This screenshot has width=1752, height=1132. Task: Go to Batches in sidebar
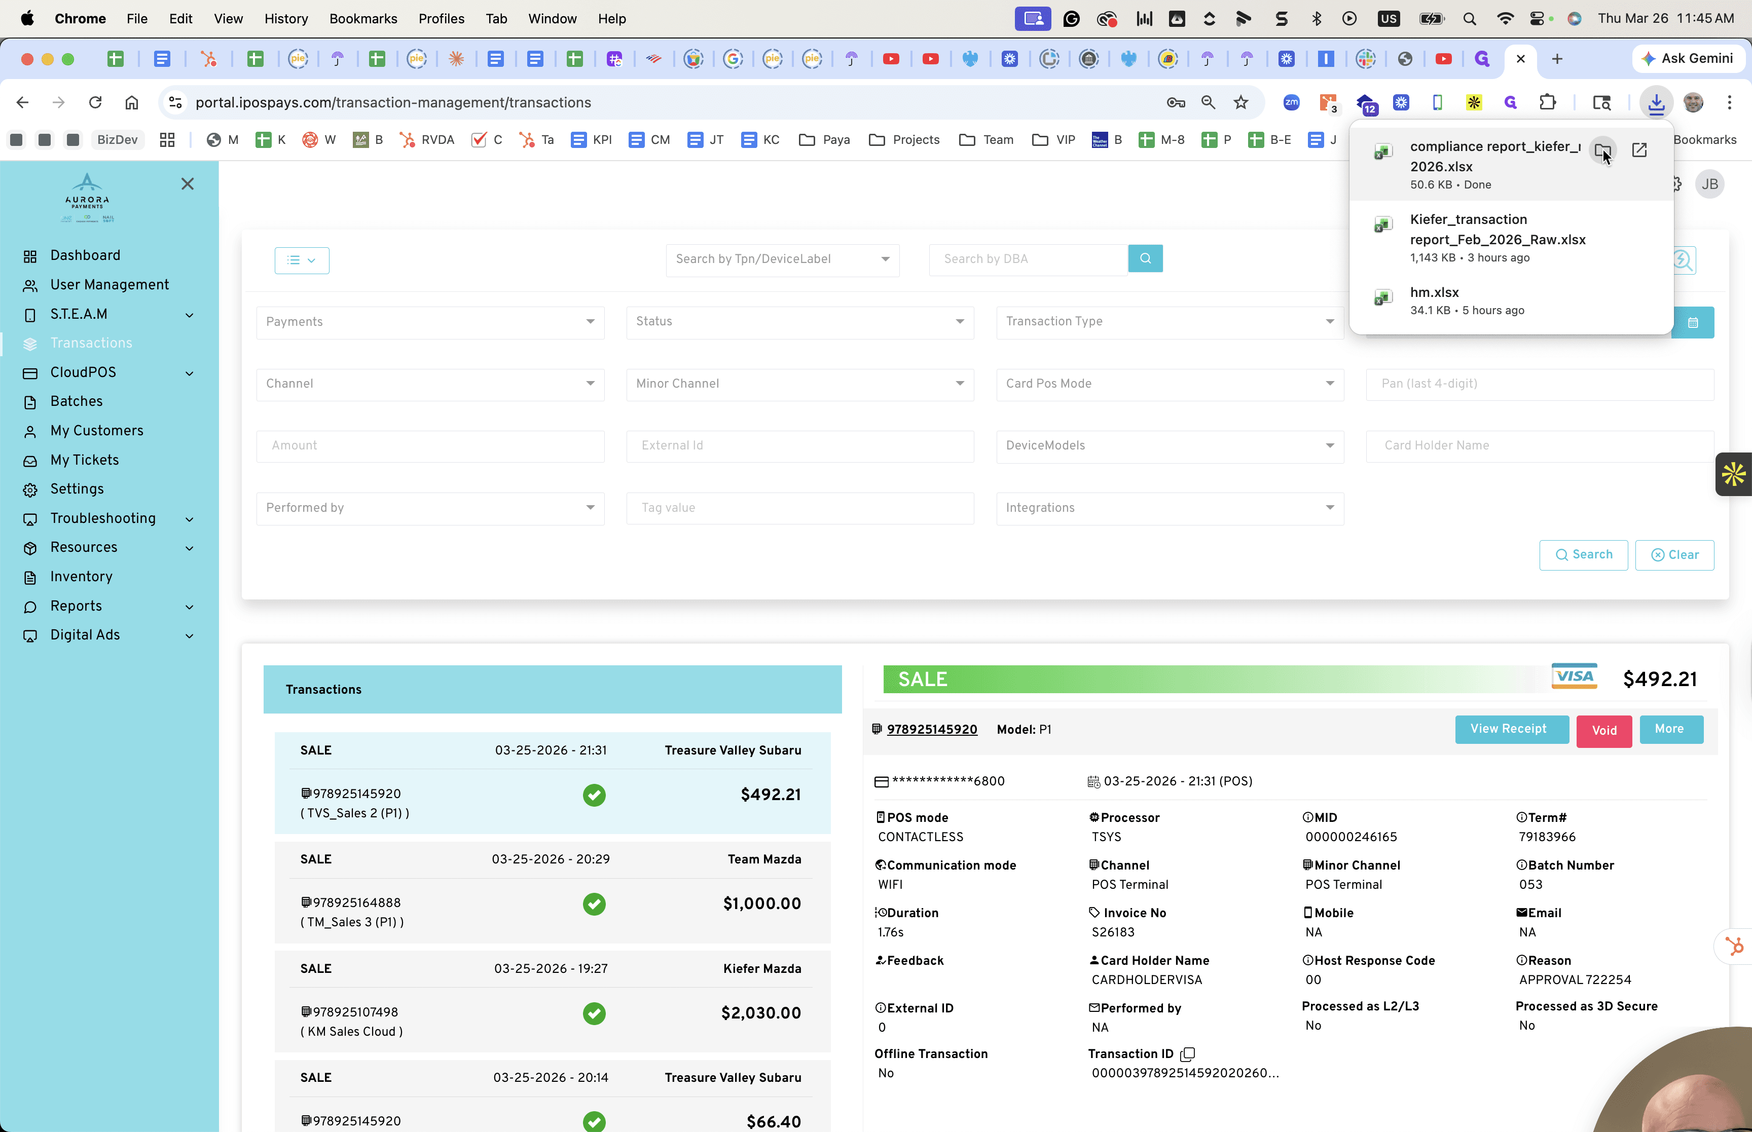(x=77, y=401)
